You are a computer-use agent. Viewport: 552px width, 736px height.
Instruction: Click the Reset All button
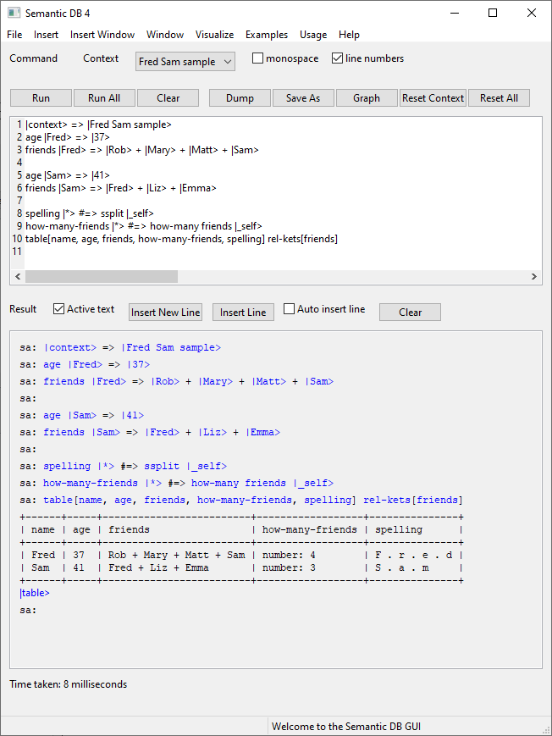click(x=499, y=98)
